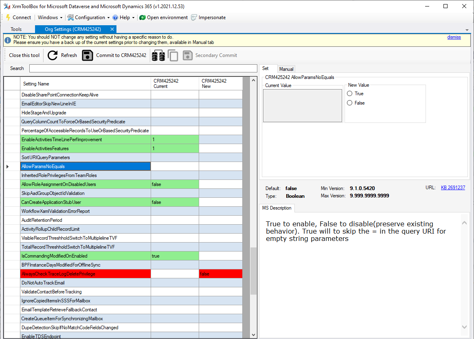Click the Commit to CRM425242 save icon
The height and width of the screenshot is (339, 474).
point(88,55)
